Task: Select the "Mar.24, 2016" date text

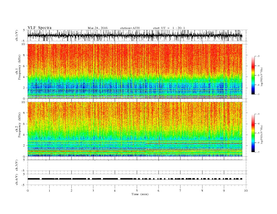Action: pyautogui.click(x=98, y=28)
